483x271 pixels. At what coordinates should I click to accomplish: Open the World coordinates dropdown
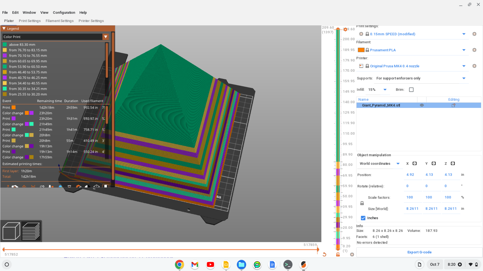398,164
